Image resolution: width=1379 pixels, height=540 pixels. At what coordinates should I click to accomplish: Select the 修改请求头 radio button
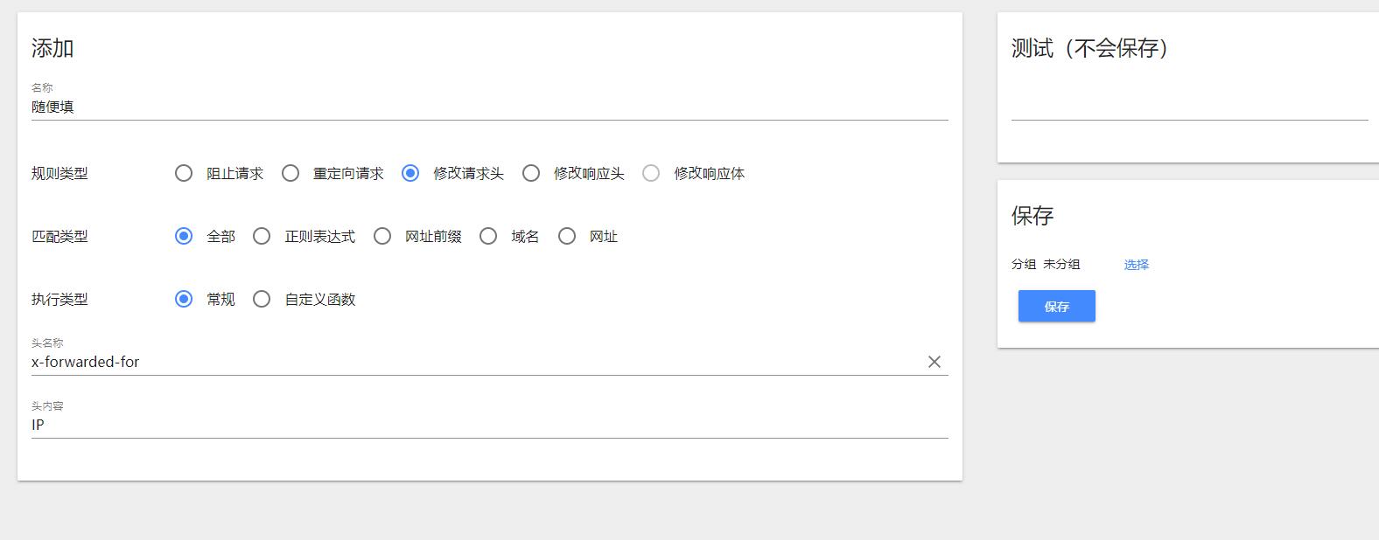click(410, 173)
